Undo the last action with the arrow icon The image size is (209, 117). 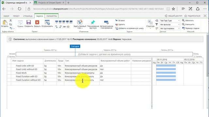coord(11,28)
